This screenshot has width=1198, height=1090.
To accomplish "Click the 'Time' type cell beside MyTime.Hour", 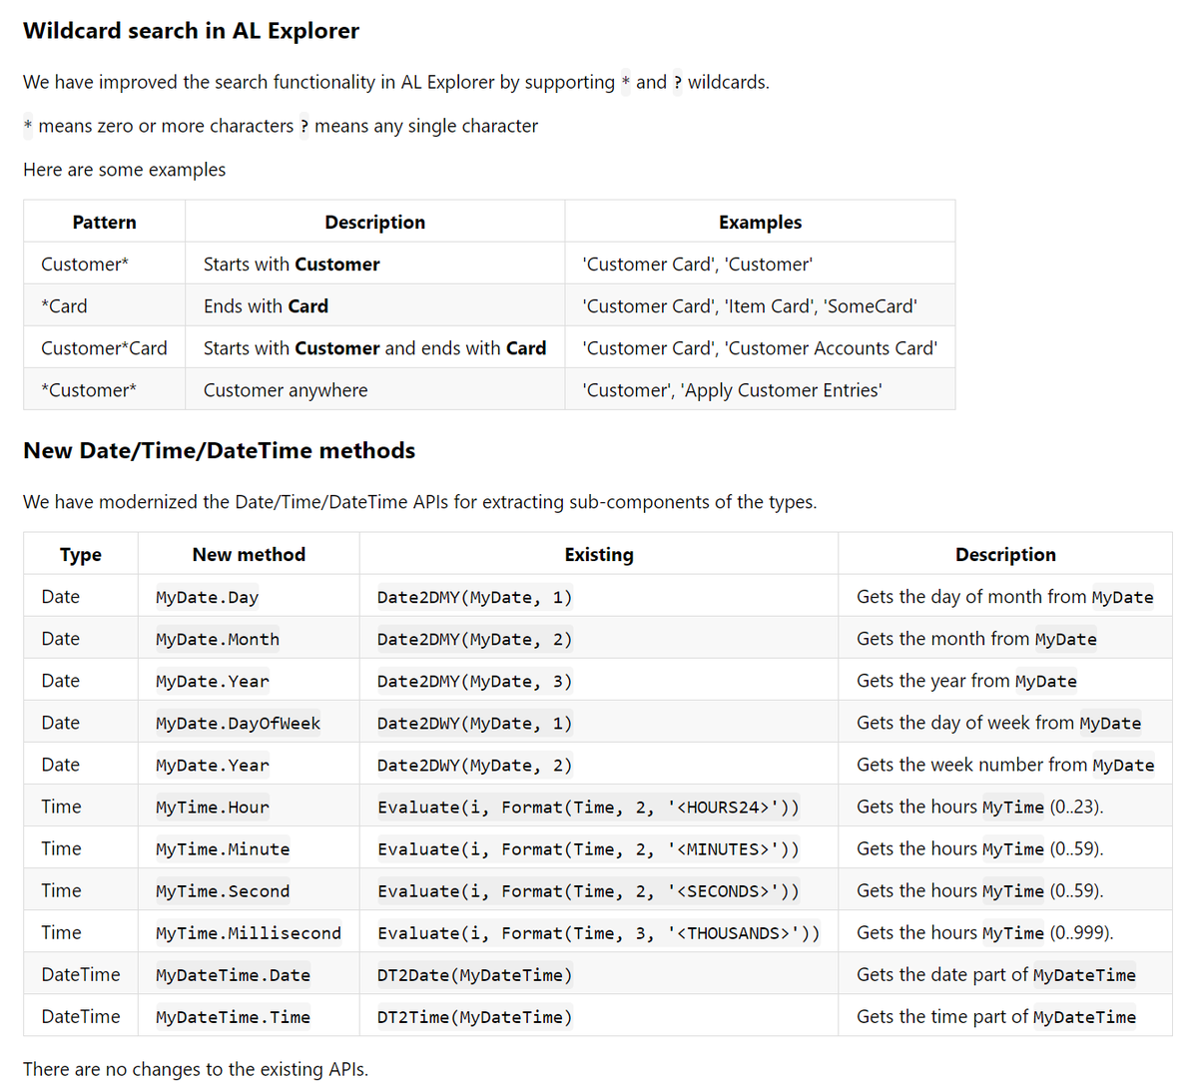I will tap(81, 806).
